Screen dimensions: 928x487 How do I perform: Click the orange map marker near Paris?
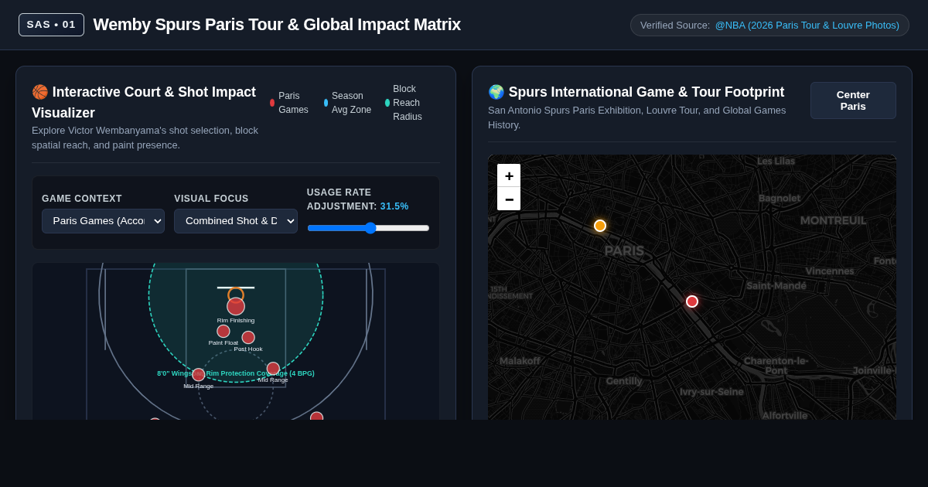[600, 226]
